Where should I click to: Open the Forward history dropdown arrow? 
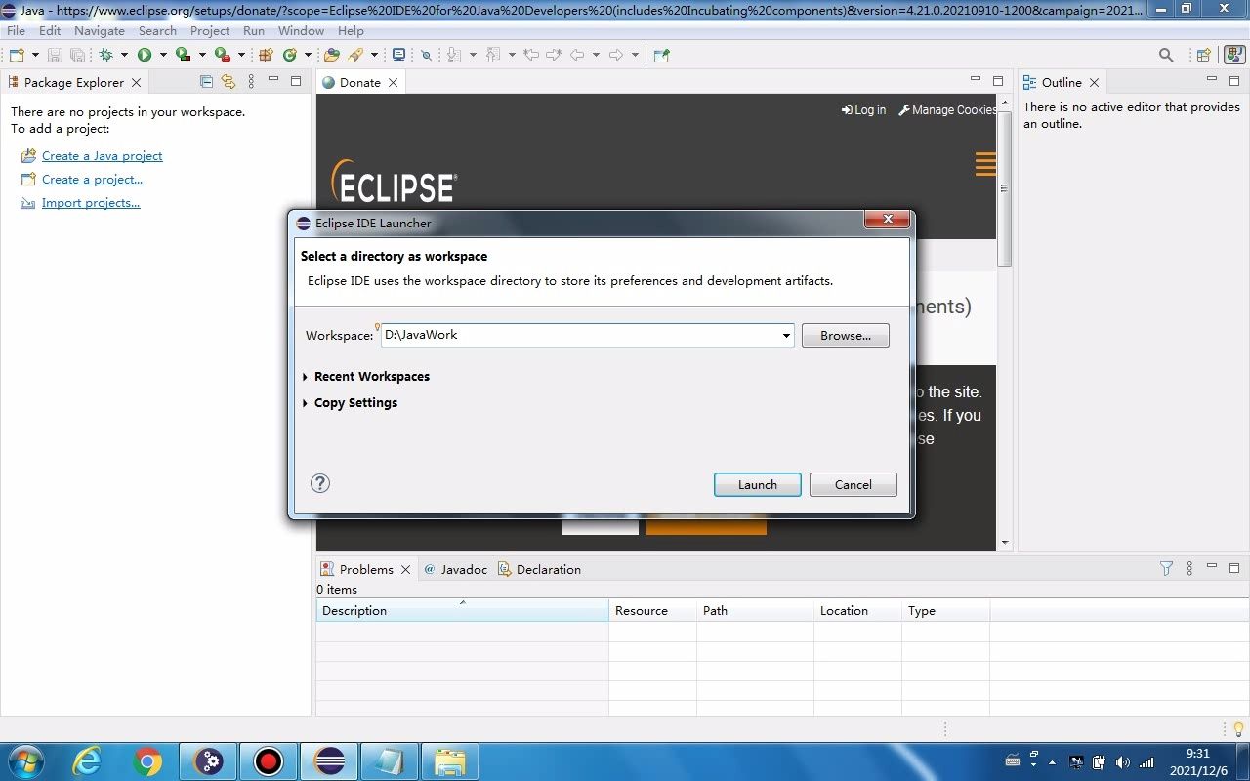[x=635, y=55]
